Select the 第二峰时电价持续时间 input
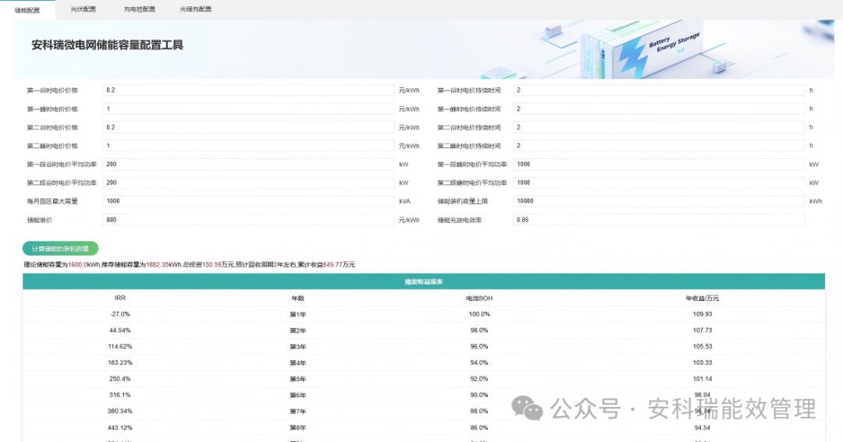Image resolution: width=843 pixels, height=442 pixels. click(658, 146)
